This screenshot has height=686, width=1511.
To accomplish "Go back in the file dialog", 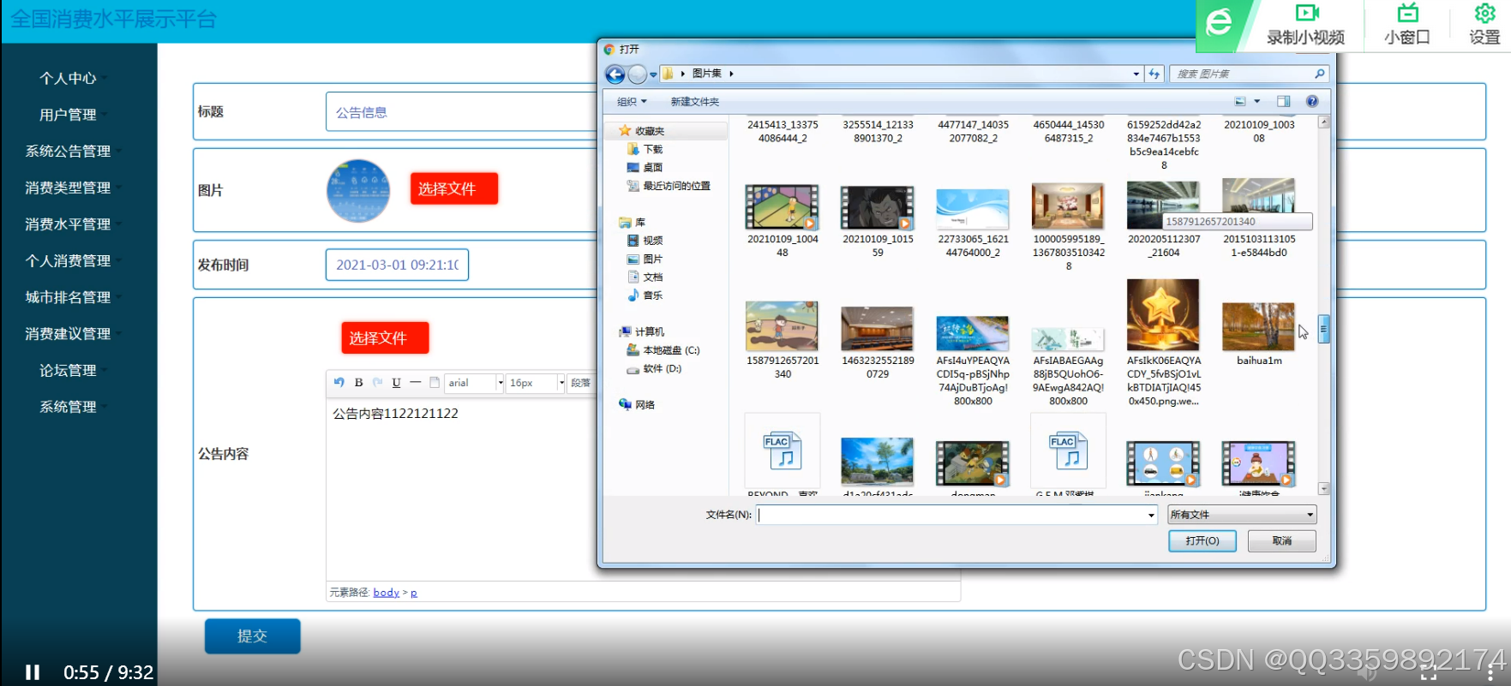I will coord(615,75).
